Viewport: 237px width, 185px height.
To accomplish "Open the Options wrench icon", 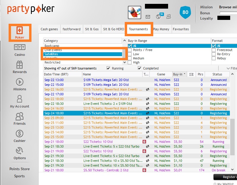I will (x=20, y=151).
